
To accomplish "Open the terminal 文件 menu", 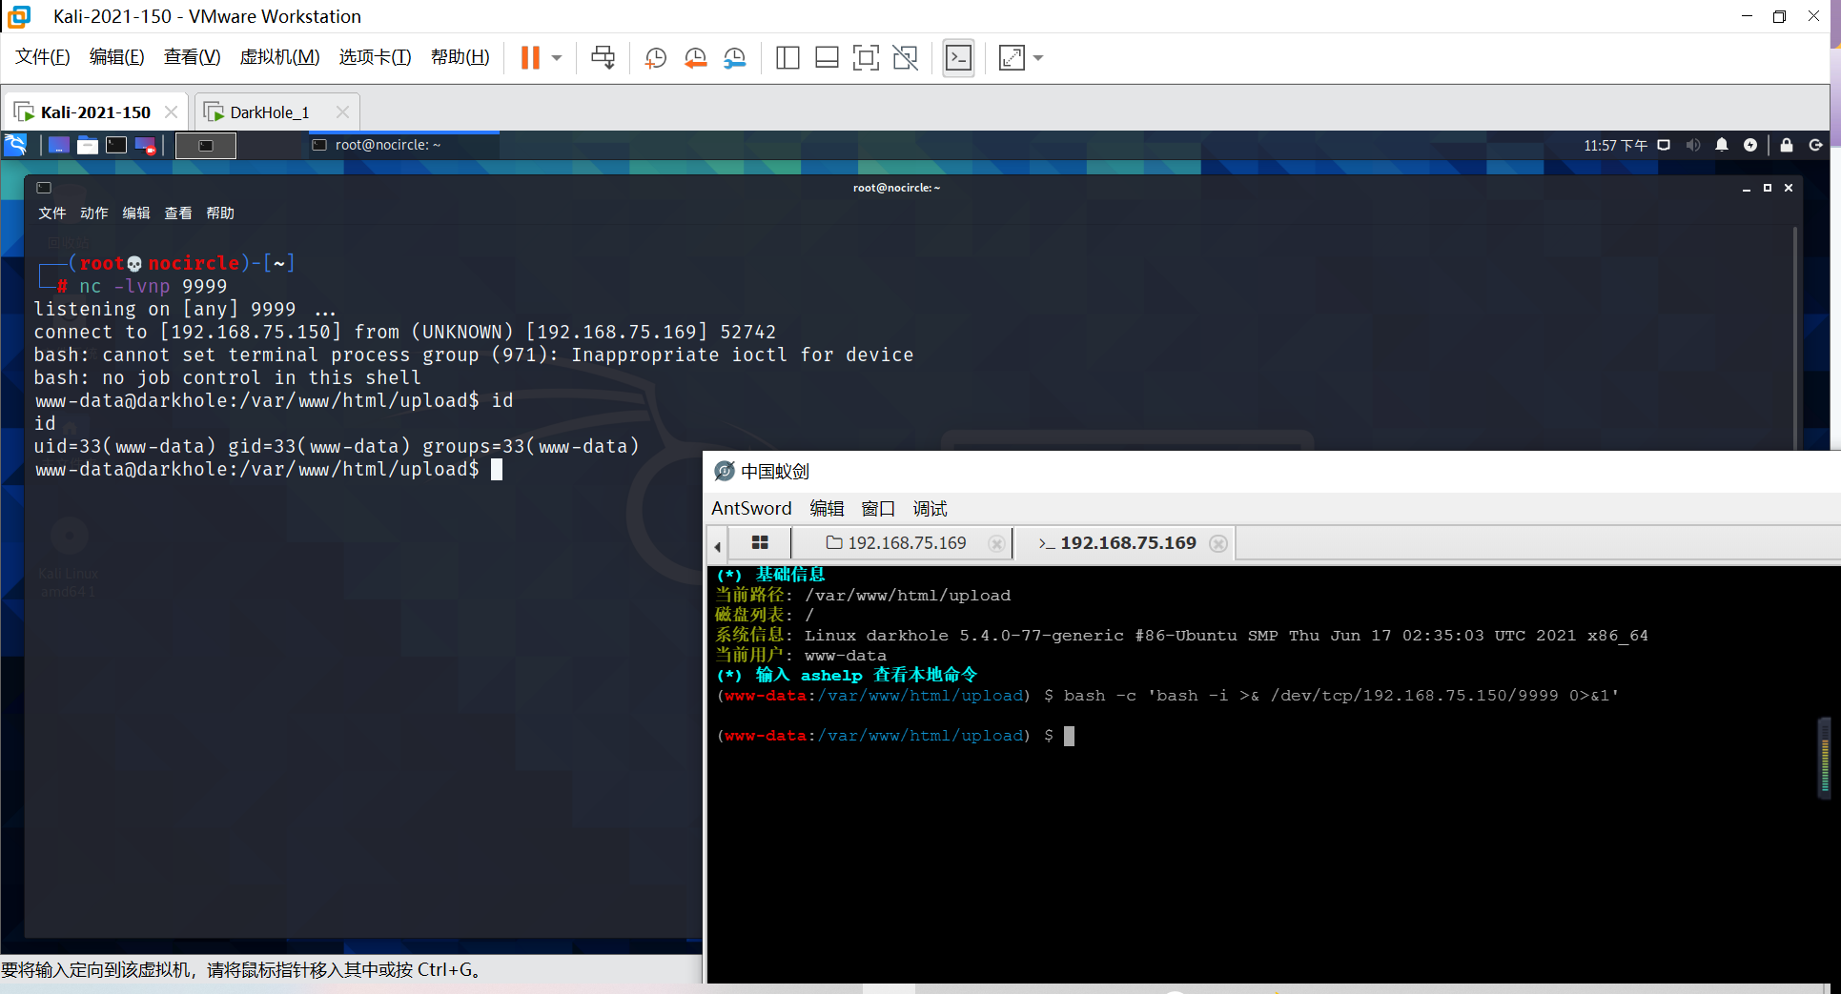I will (x=52, y=213).
